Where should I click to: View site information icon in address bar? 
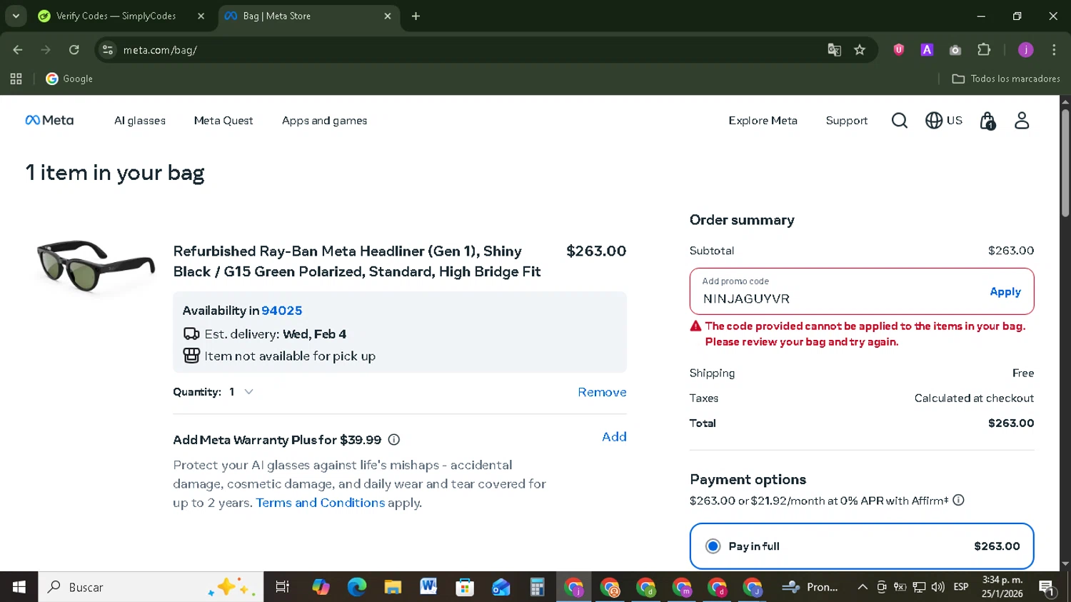[108, 49]
